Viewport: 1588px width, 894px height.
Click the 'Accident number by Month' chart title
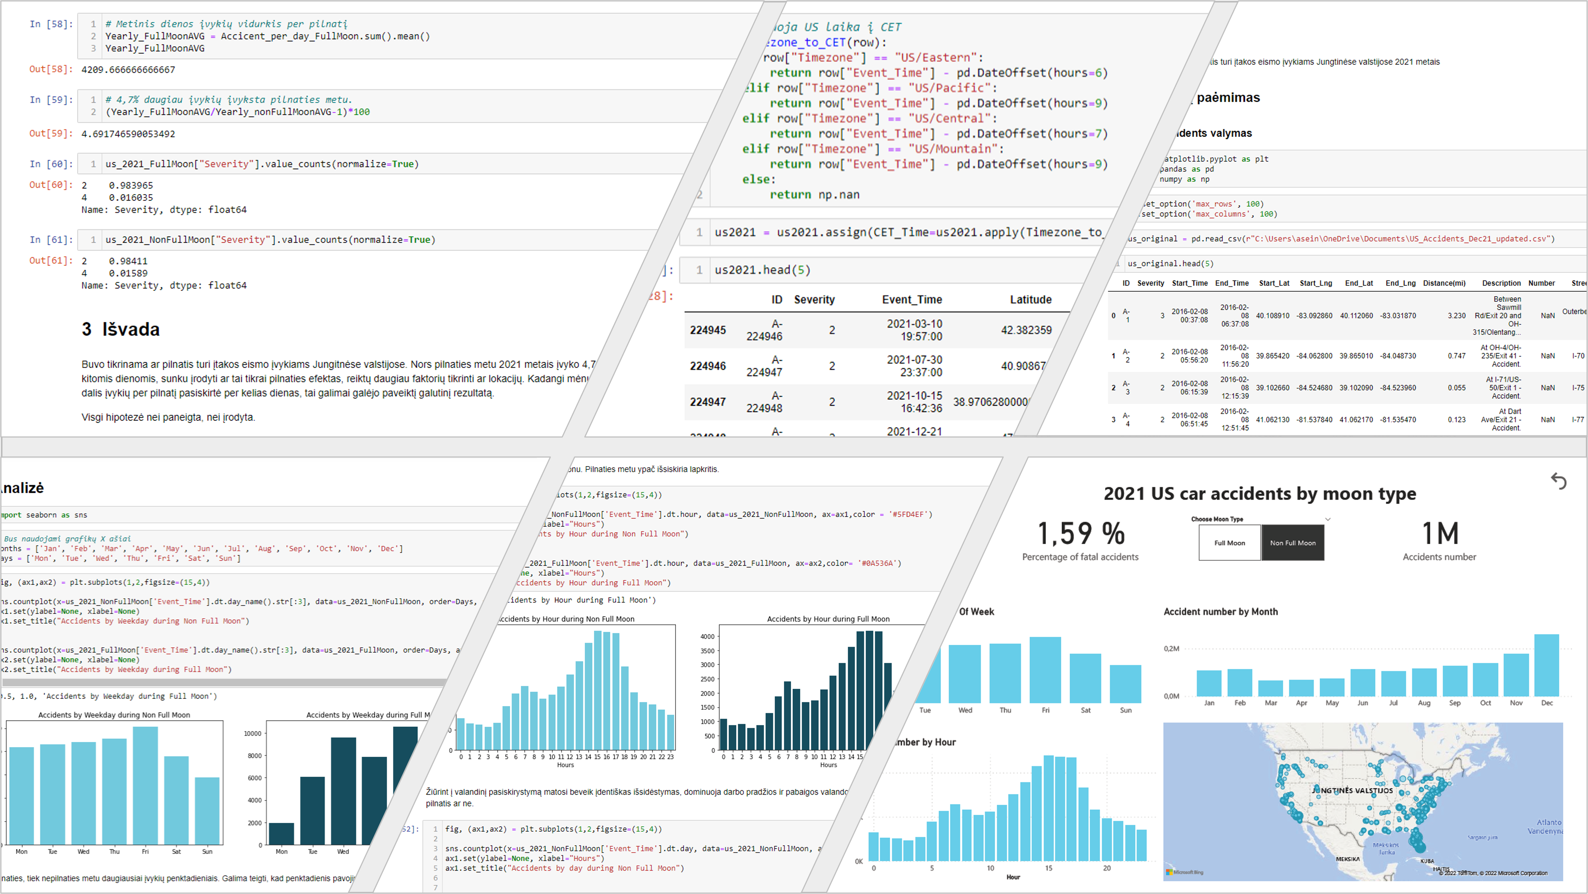coord(1221,612)
